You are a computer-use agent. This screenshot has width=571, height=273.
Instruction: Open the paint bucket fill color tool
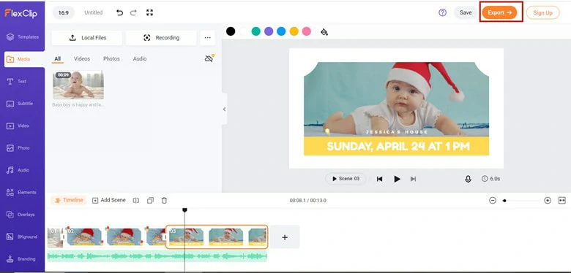pyautogui.click(x=324, y=32)
